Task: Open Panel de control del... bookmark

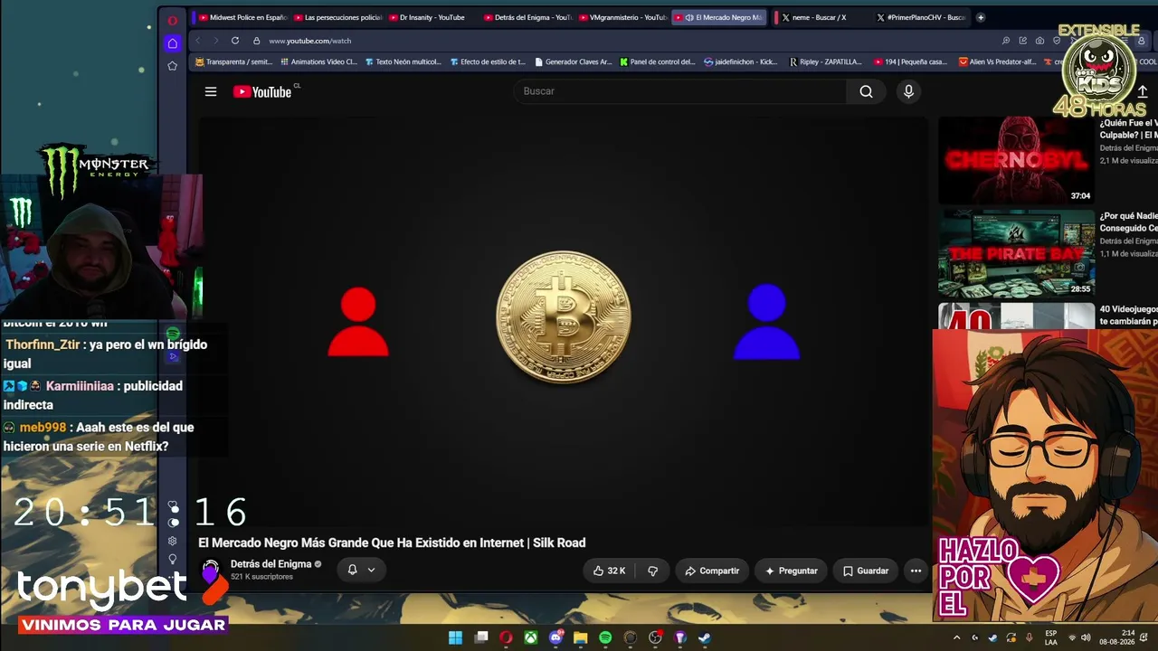Action: click(x=658, y=62)
